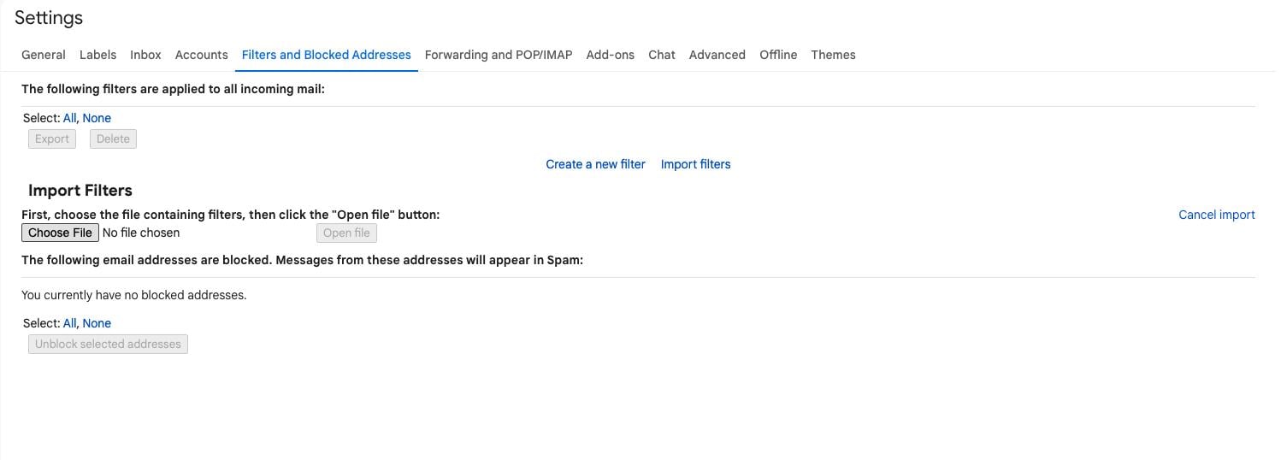Open the Accounts tab
The image size is (1281, 460).
201,55
